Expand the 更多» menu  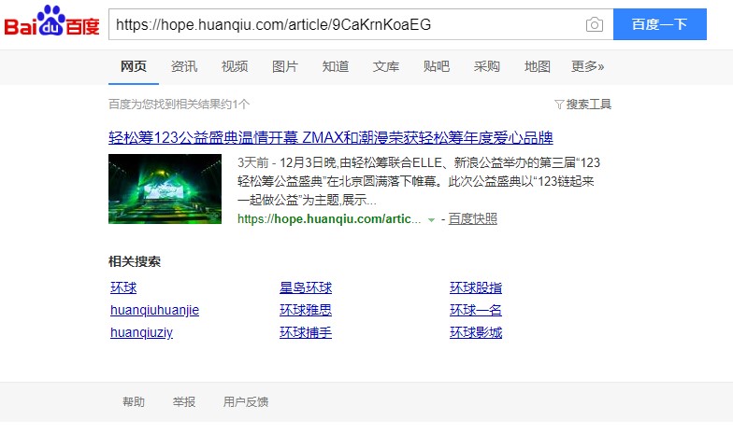point(587,66)
